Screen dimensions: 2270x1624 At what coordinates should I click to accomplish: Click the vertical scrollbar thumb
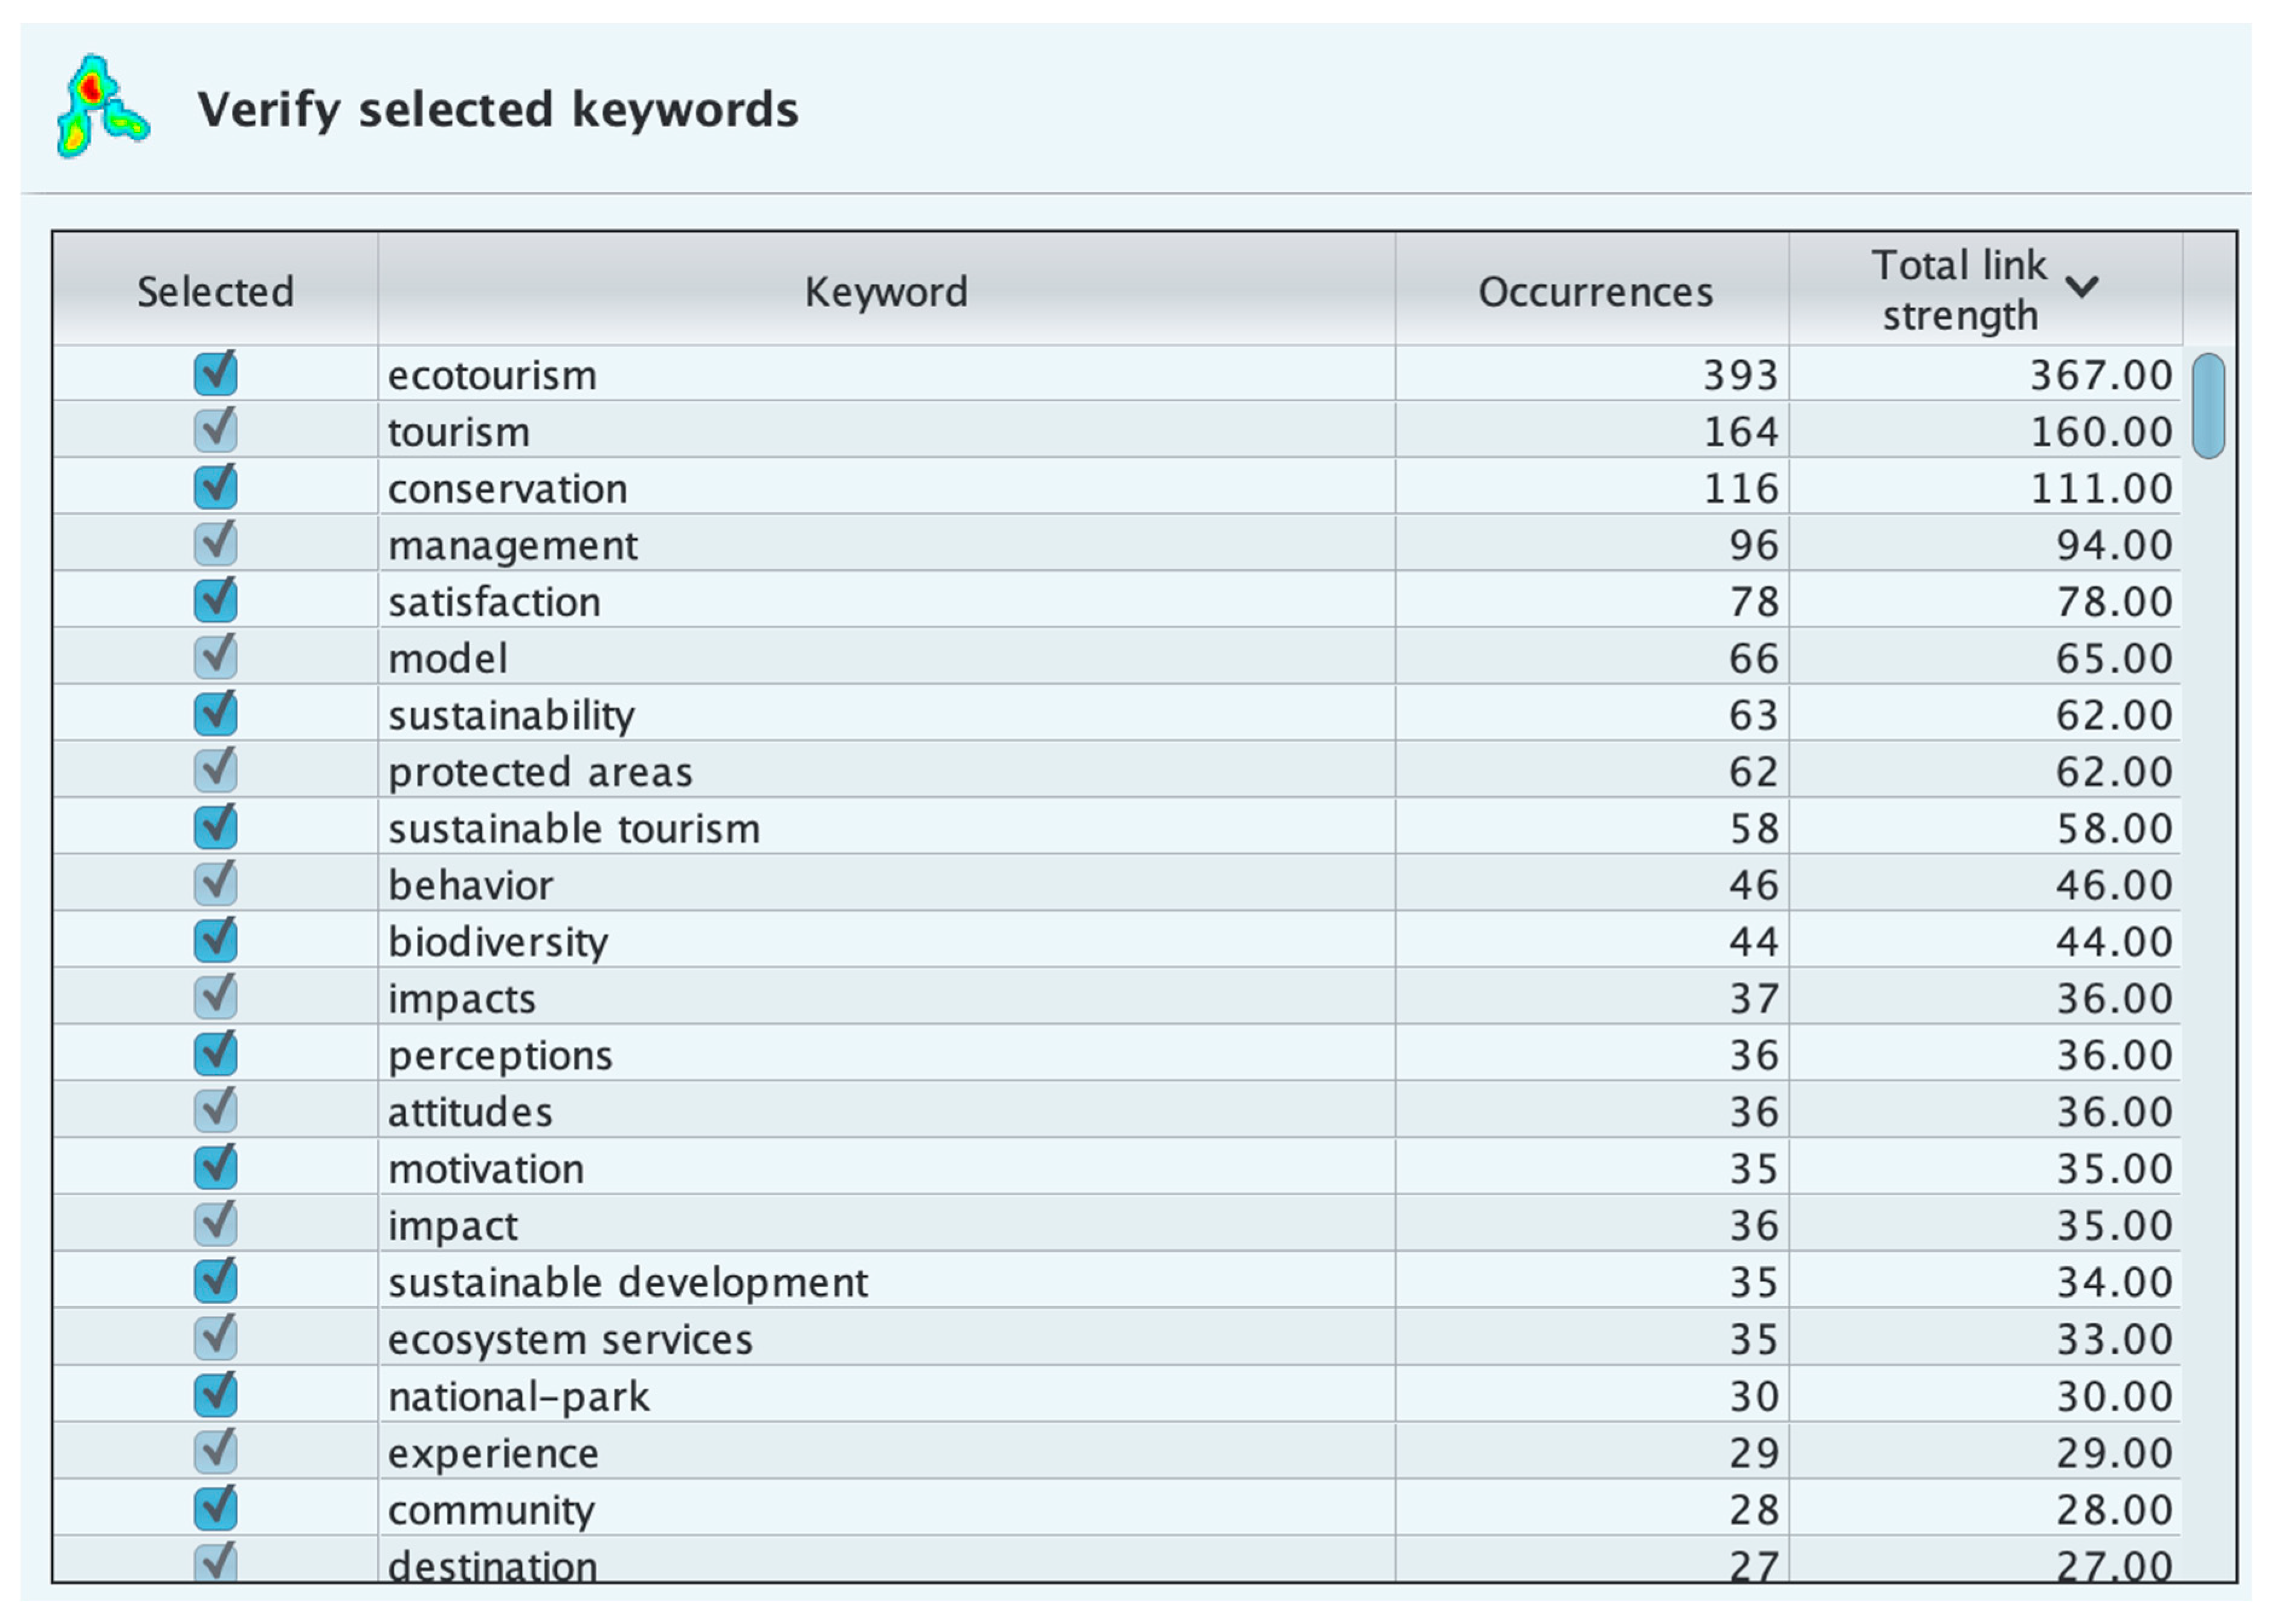[x=2208, y=405]
